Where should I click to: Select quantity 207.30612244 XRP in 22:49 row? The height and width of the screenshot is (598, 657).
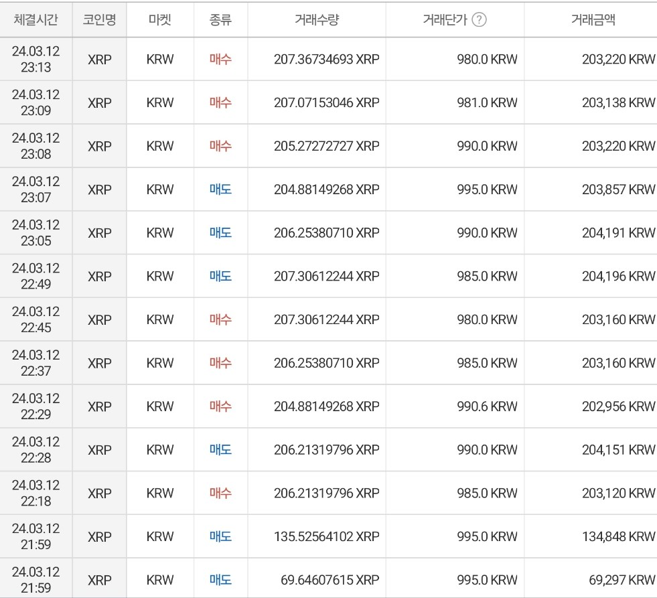click(326, 276)
